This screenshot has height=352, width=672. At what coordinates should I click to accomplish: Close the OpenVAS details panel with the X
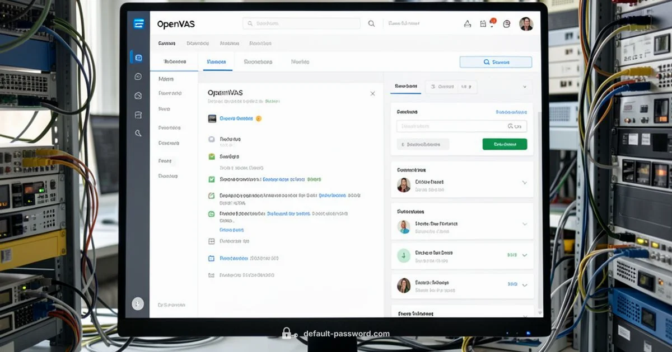(x=372, y=93)
